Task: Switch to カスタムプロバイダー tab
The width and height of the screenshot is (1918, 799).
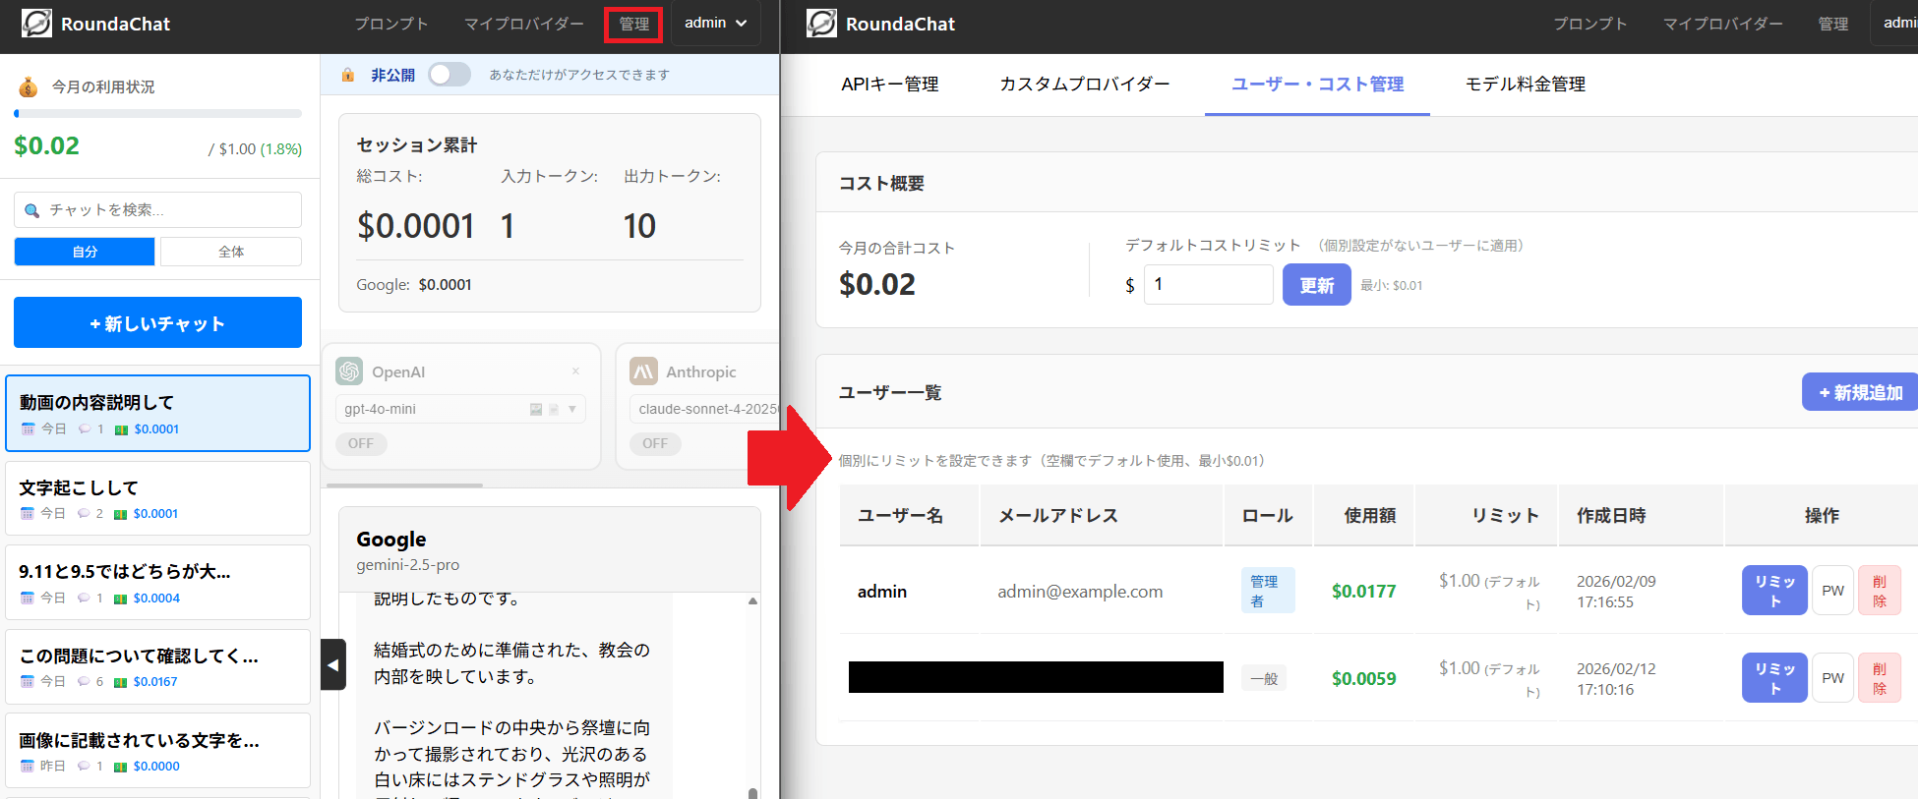Action: click(1085, 85)
